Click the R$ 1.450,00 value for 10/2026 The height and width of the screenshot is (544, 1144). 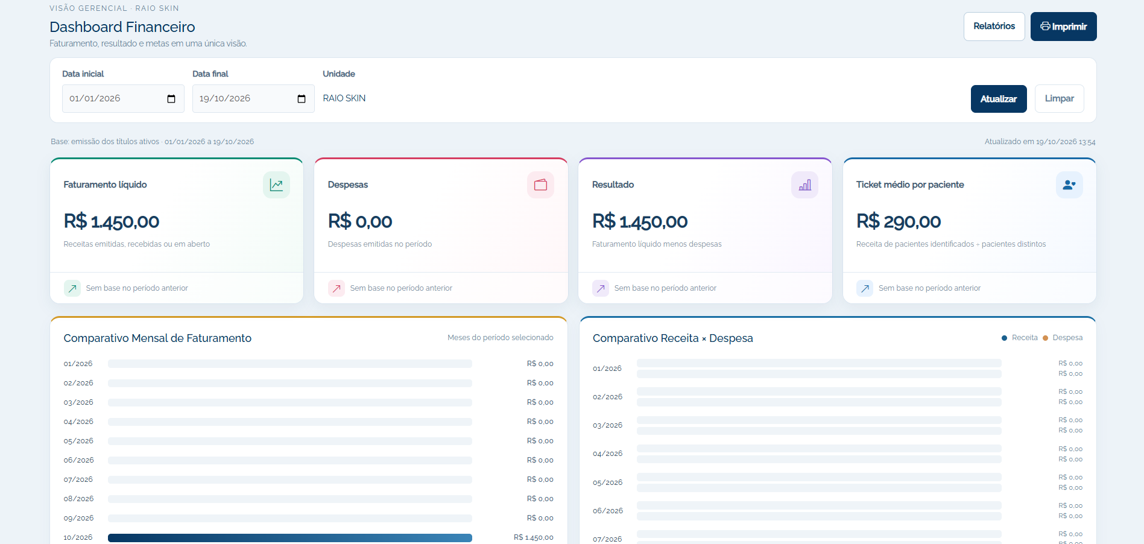click(x=534, y=537)
